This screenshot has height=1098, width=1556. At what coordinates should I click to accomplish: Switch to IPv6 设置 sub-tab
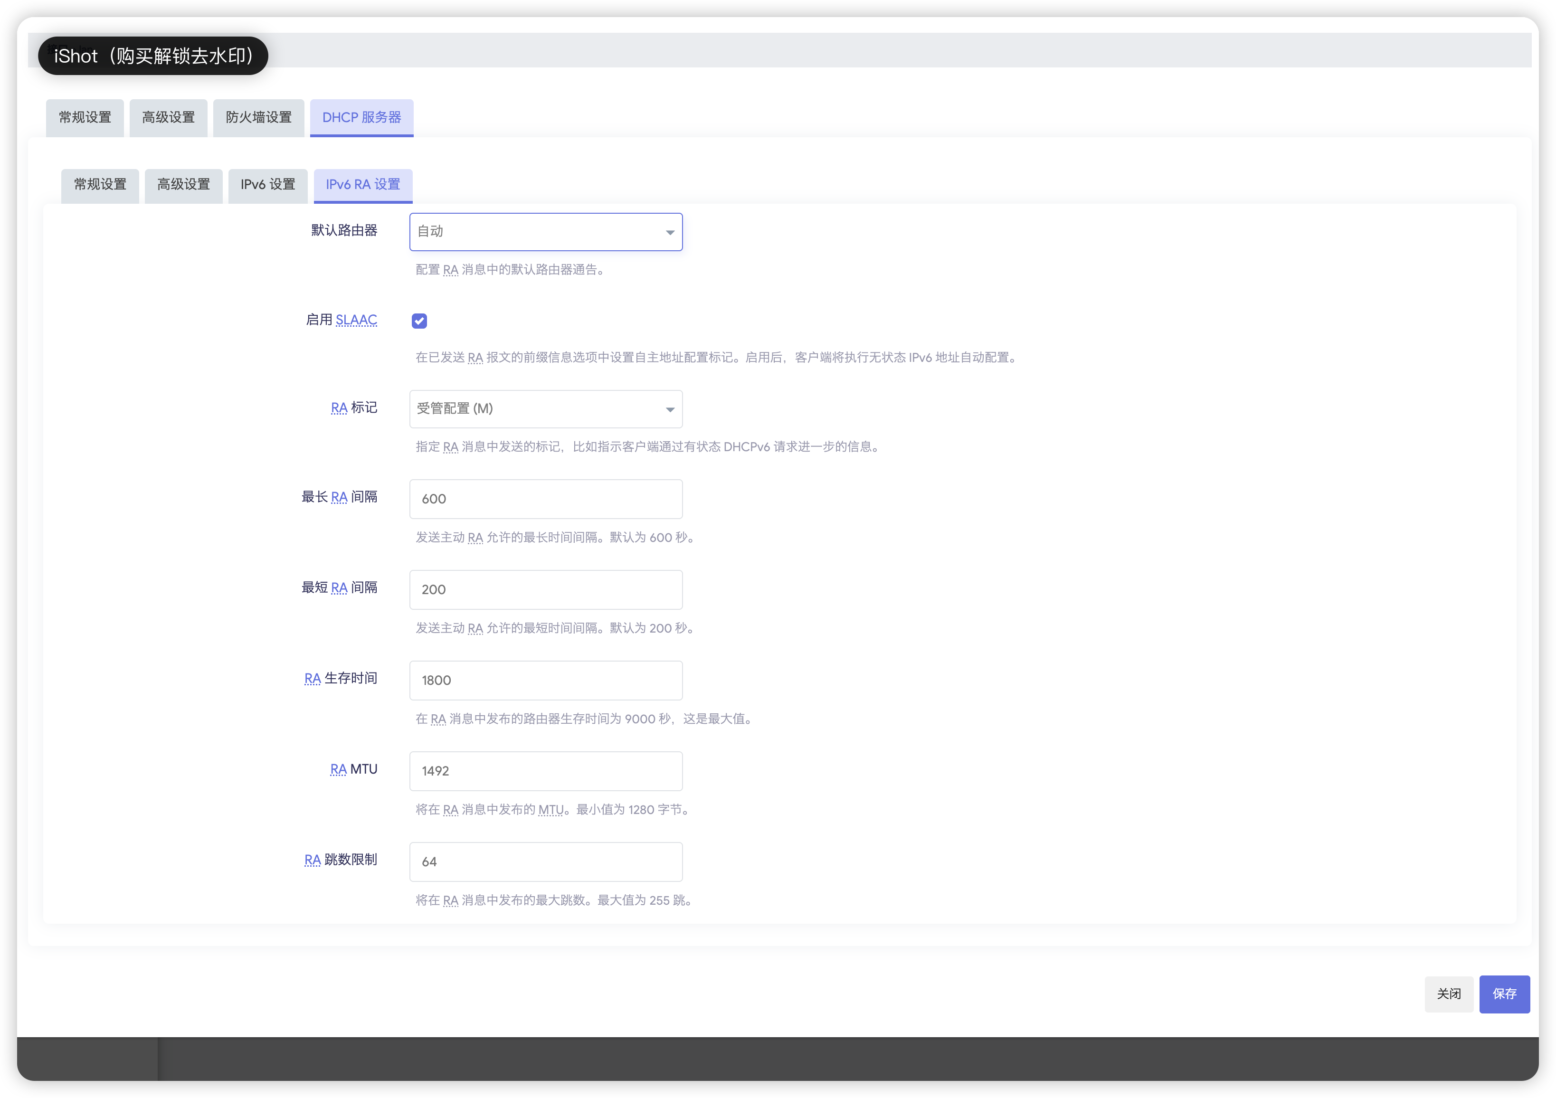click(x=268, y=185)
